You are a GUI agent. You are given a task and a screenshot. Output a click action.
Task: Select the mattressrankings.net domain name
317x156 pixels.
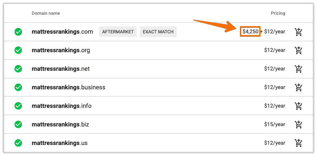[61, 69]
